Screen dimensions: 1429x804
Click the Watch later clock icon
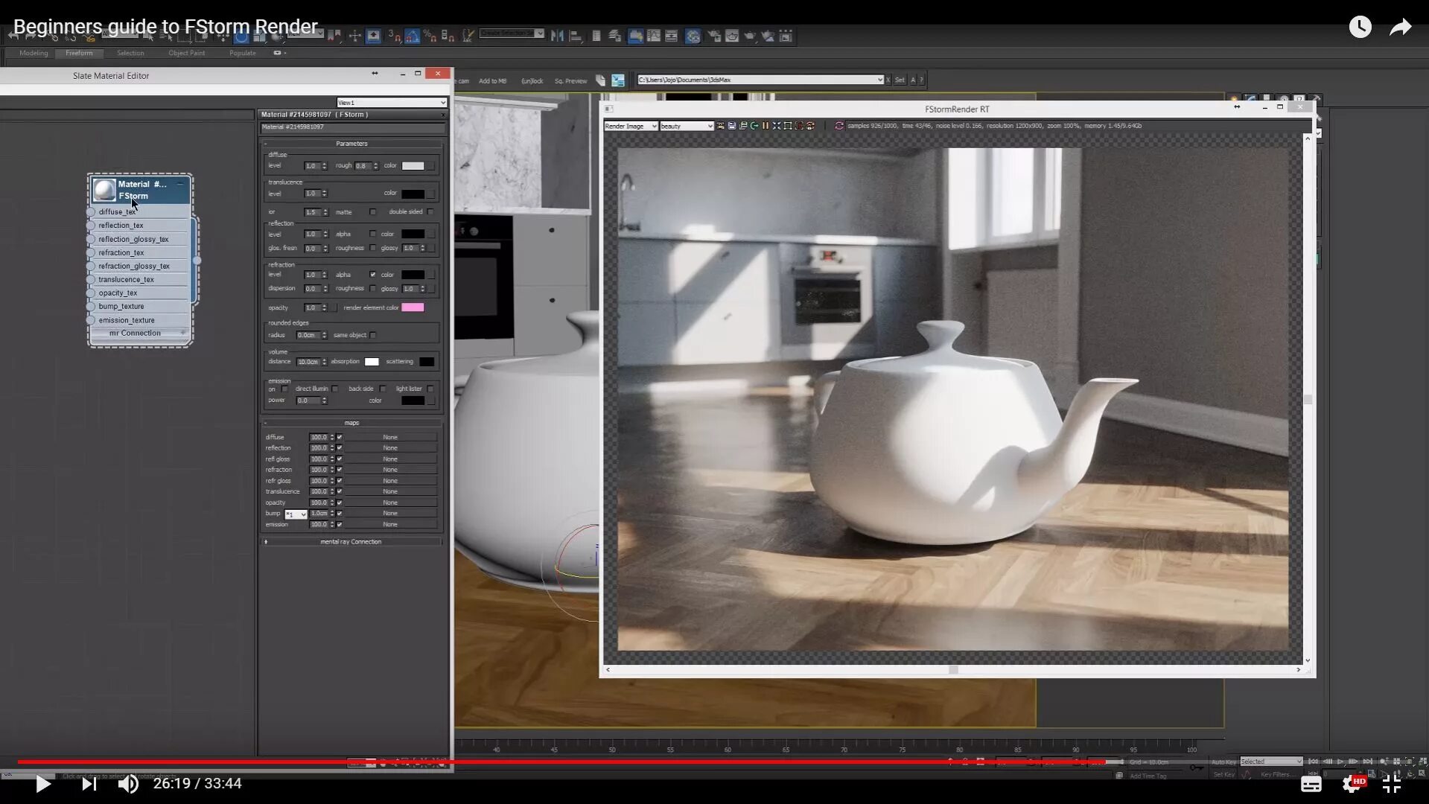(x=1360, y=28)
